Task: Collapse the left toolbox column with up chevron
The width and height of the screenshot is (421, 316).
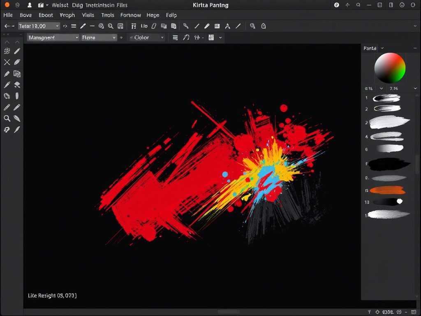Action: point(7,42)
